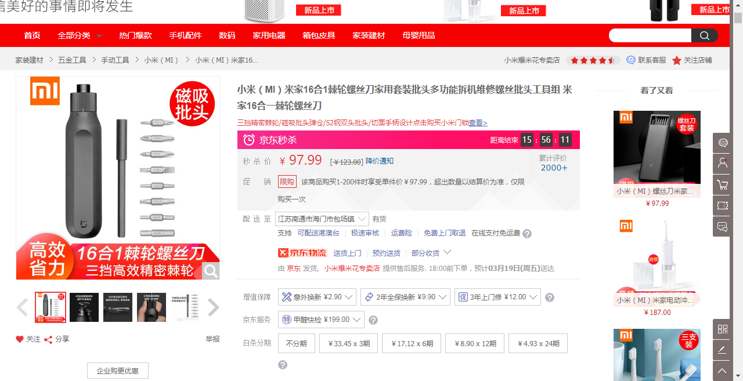Select 不分期 installment option
This screenshot has height=381, width=743.
click(x=296, y=343)
